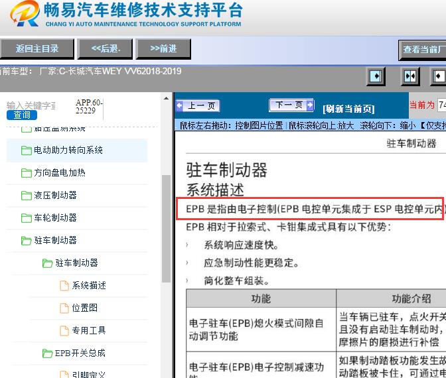Click folder icon next to 方向盘电加热
446x378 pixels.
[26, 173]
